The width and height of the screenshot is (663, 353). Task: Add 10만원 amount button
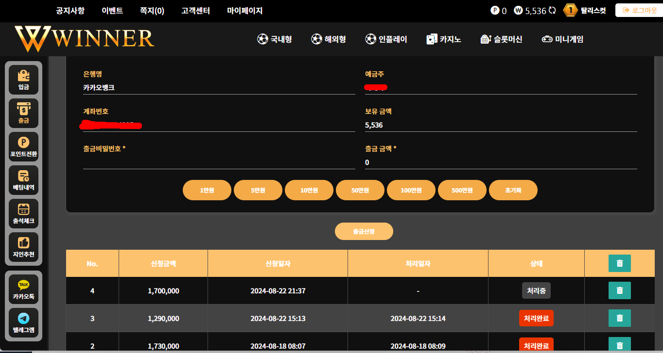[x=309, y=190]
